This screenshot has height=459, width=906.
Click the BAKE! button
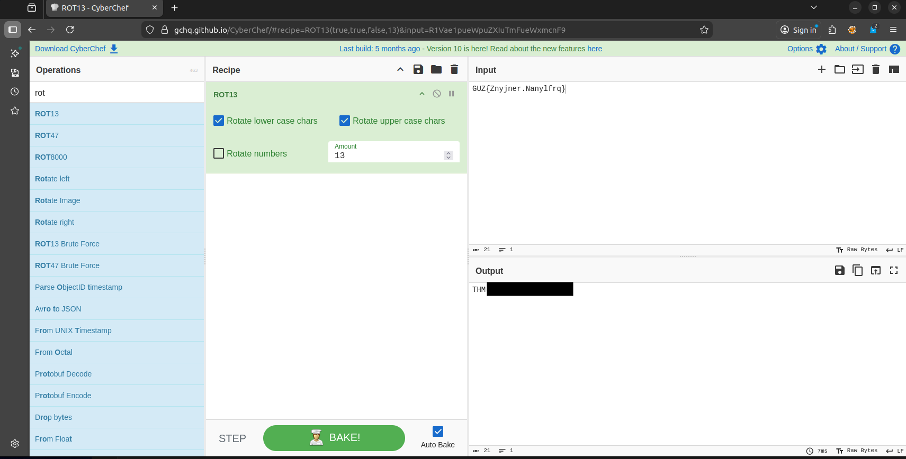(x=334, y=438)
